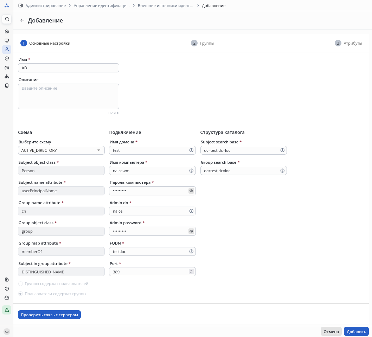Image resolution: width=372 pixels, height=337 pixels.
Task: Click Администрирование in the breadcrumb
Action: pos(45,6)
